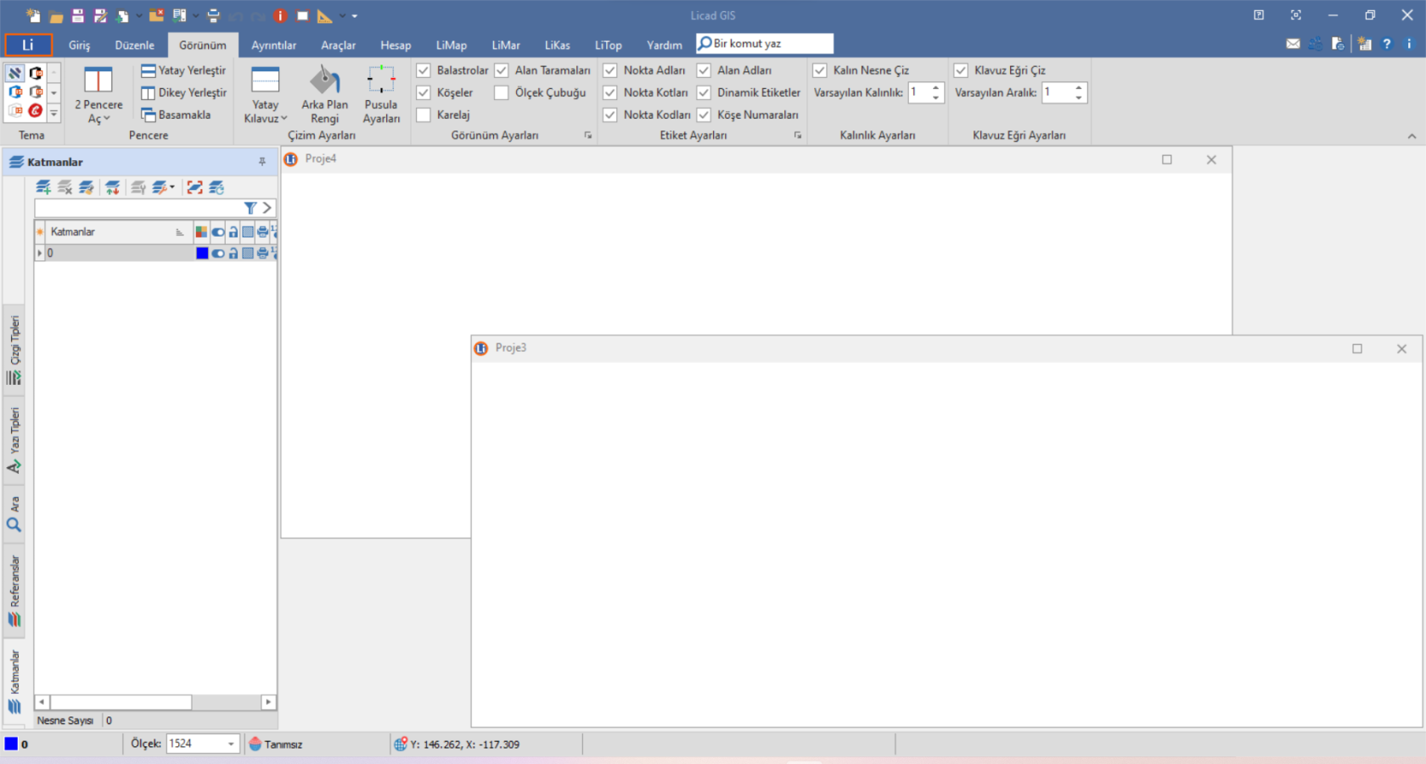Toggle Kalın Nesne Çiz checkbox
This screenshot has width=1426, height=764.
(x=820, y=70)
